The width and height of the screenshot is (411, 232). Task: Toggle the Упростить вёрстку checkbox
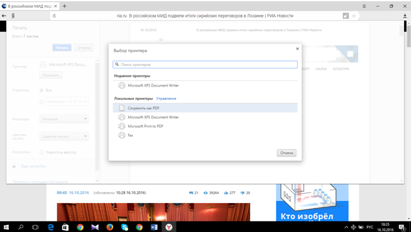41,152
